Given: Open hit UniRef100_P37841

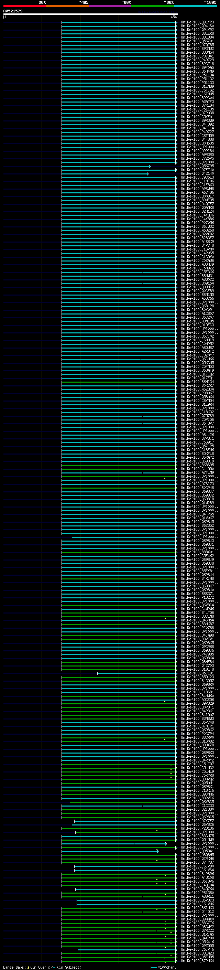Looking at the screenshot, I should 197,56.
